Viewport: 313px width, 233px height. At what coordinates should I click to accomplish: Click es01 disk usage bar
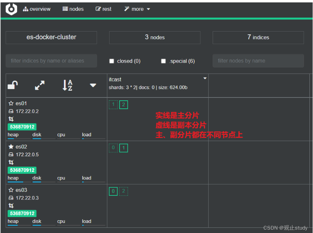44,139
